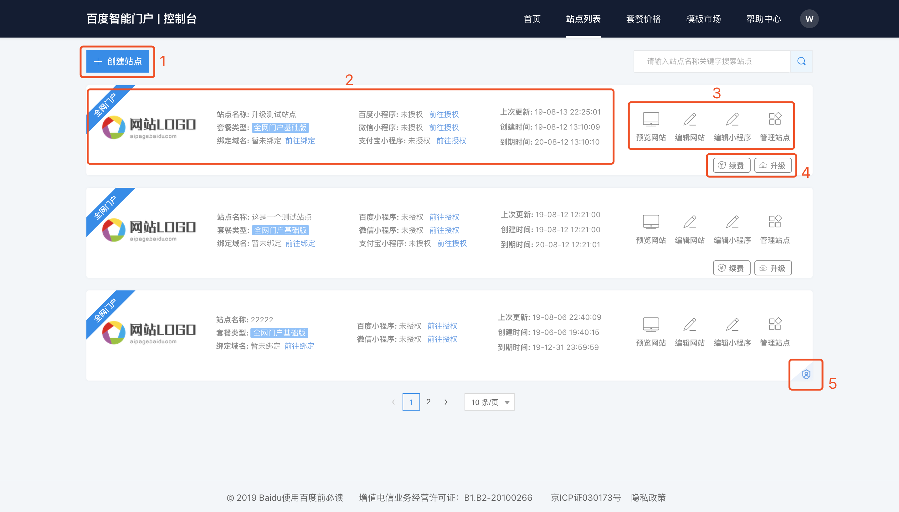This screenshot has width=899, height=512.
Task: Authorize 微信小程序 for 升级测试站点
Action: (x=444, y=128)
